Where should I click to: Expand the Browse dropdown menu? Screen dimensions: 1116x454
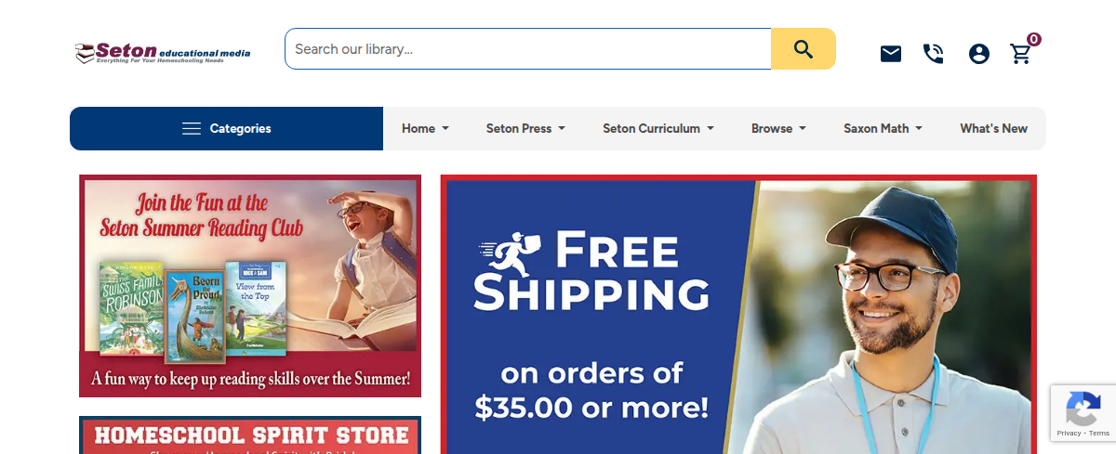coord(778,128)
